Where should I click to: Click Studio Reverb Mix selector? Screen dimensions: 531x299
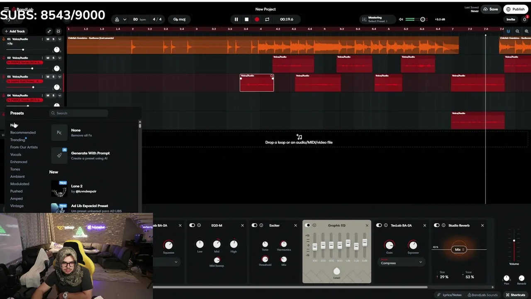[459, 250]
